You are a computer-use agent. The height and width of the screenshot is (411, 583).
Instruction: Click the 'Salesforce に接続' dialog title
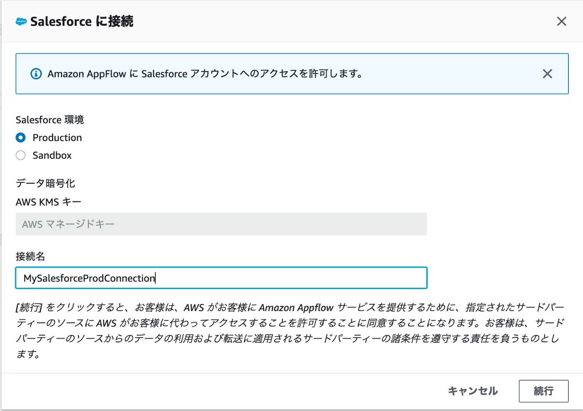[x=82, y=21]
